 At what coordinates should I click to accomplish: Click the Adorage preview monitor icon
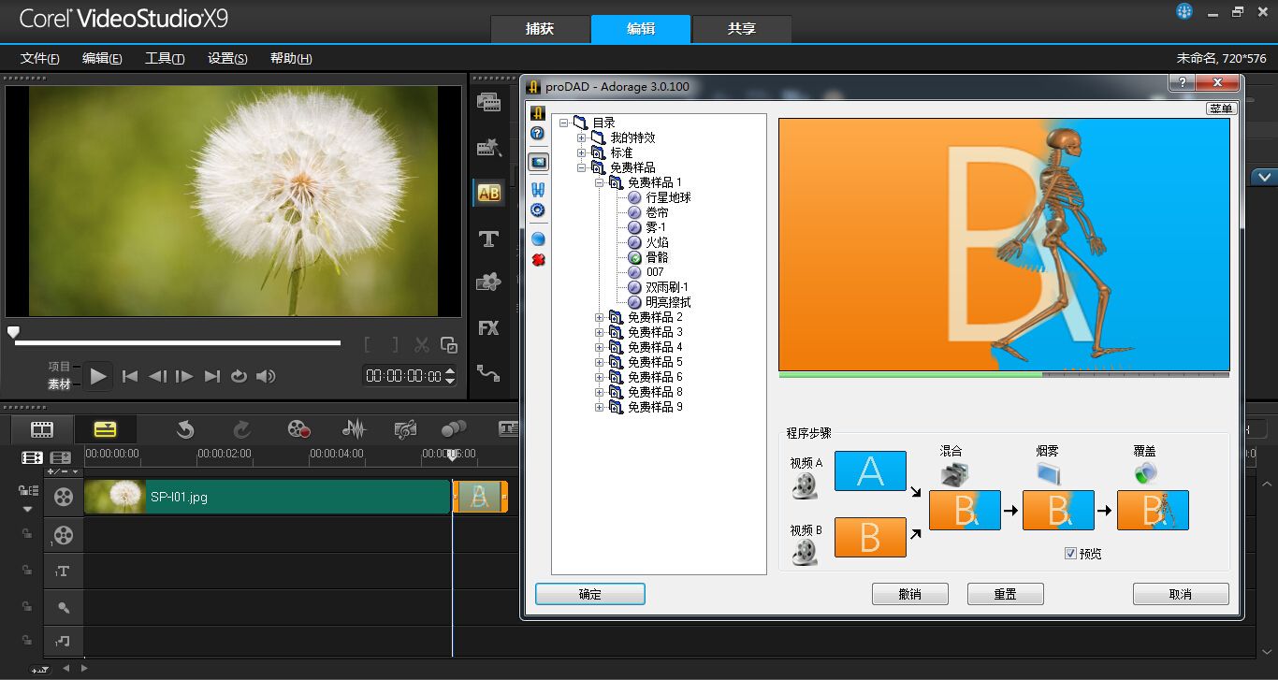[x=539, y=162]
